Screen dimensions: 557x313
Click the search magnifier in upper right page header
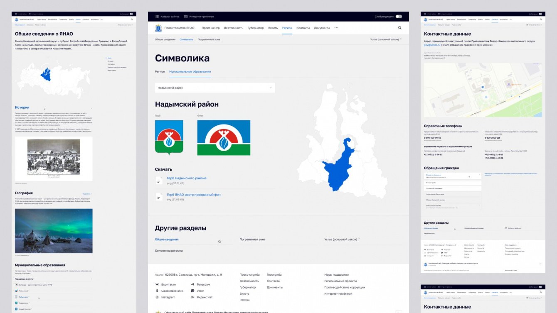[541, 19]
